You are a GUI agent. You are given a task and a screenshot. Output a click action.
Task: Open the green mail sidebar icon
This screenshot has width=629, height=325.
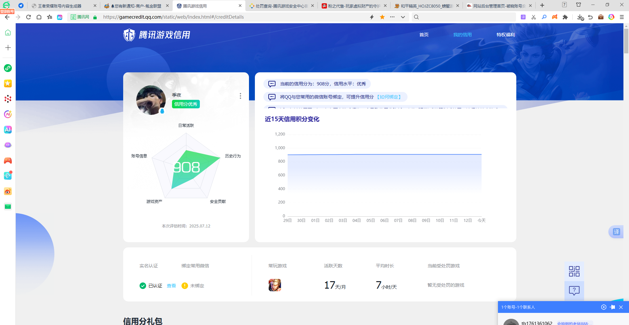pyautogui.click(x=8, y=207)
